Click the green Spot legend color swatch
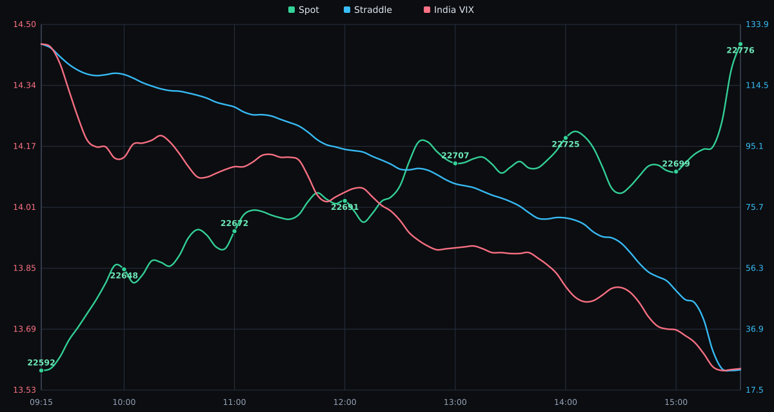Image resolution: width=774 pixels, height=412 pixels. pyautogui.click(x=292, y=10)
